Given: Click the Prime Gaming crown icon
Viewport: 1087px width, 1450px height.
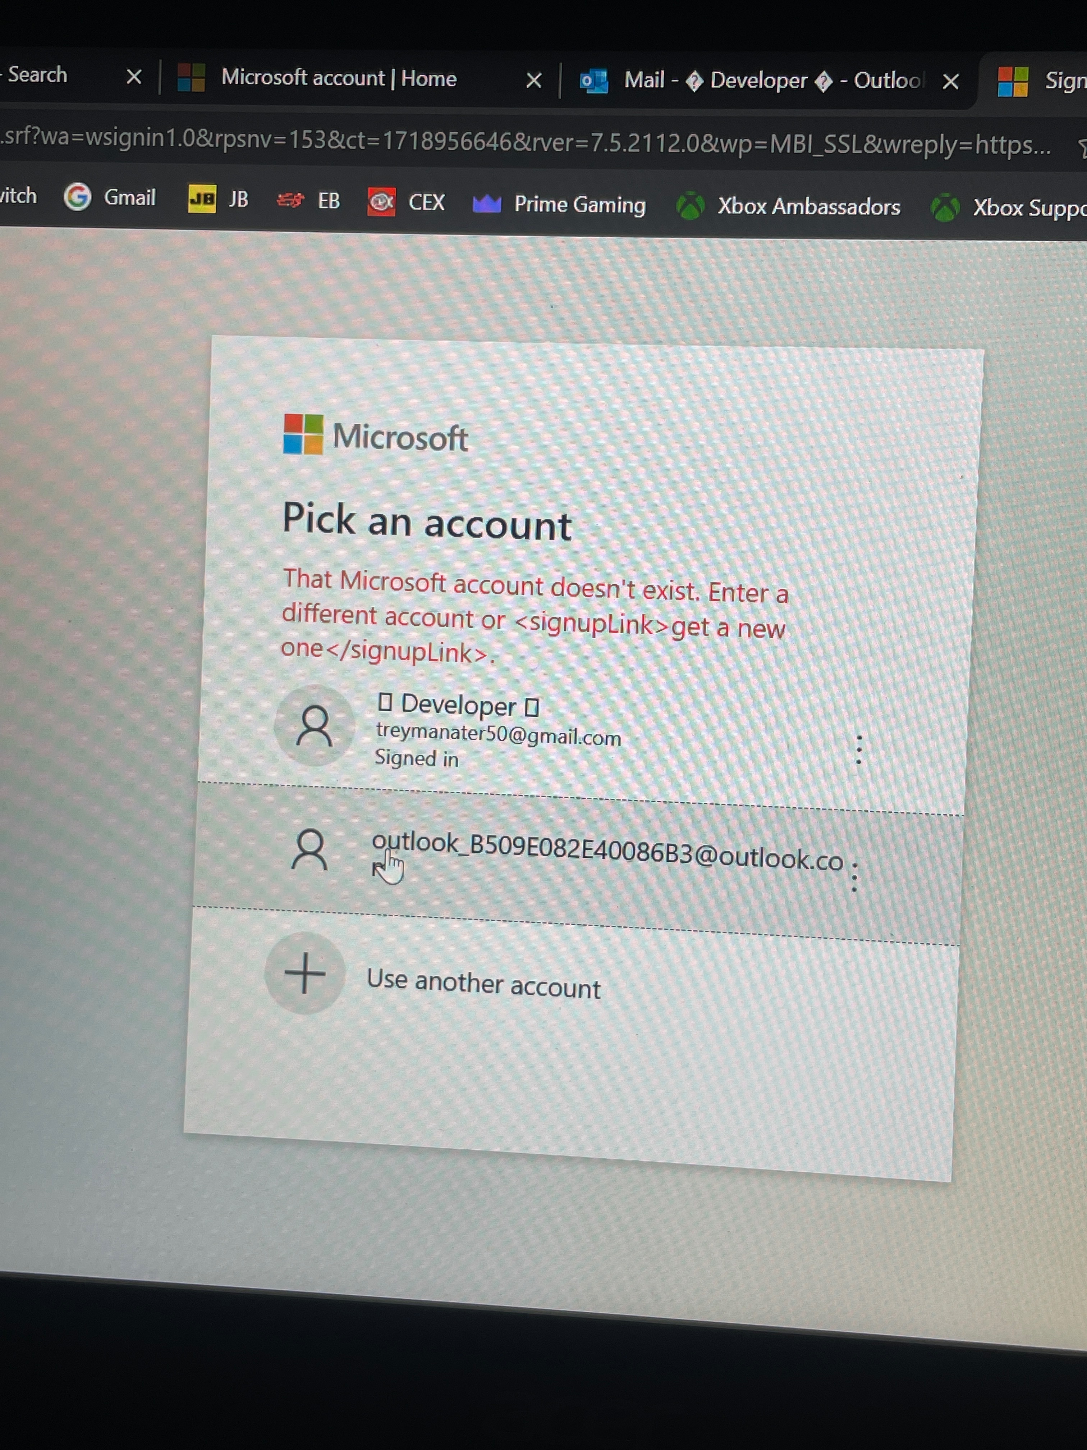Looking at the screenshot, I should (x=487, y=204).
